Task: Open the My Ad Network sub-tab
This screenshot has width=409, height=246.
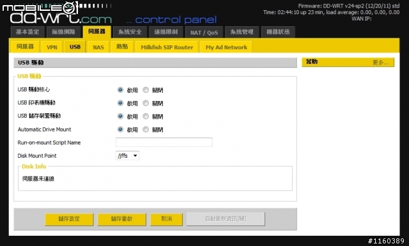Action: coord(226,47)
